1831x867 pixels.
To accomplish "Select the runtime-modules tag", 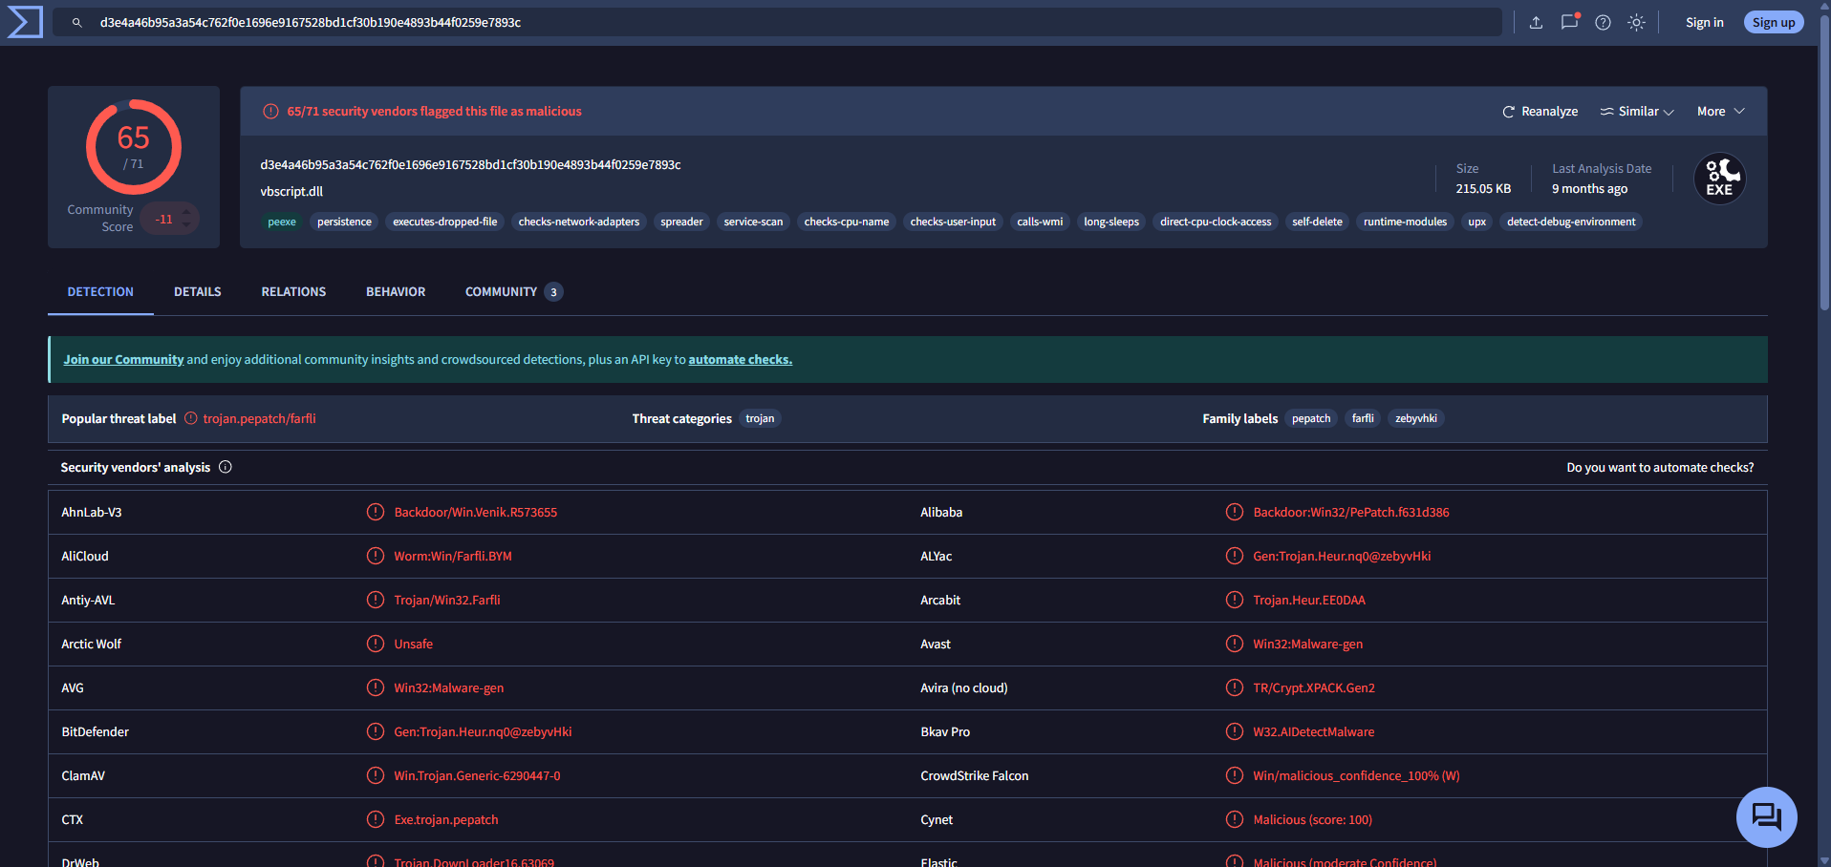I will pos(1405,222).
